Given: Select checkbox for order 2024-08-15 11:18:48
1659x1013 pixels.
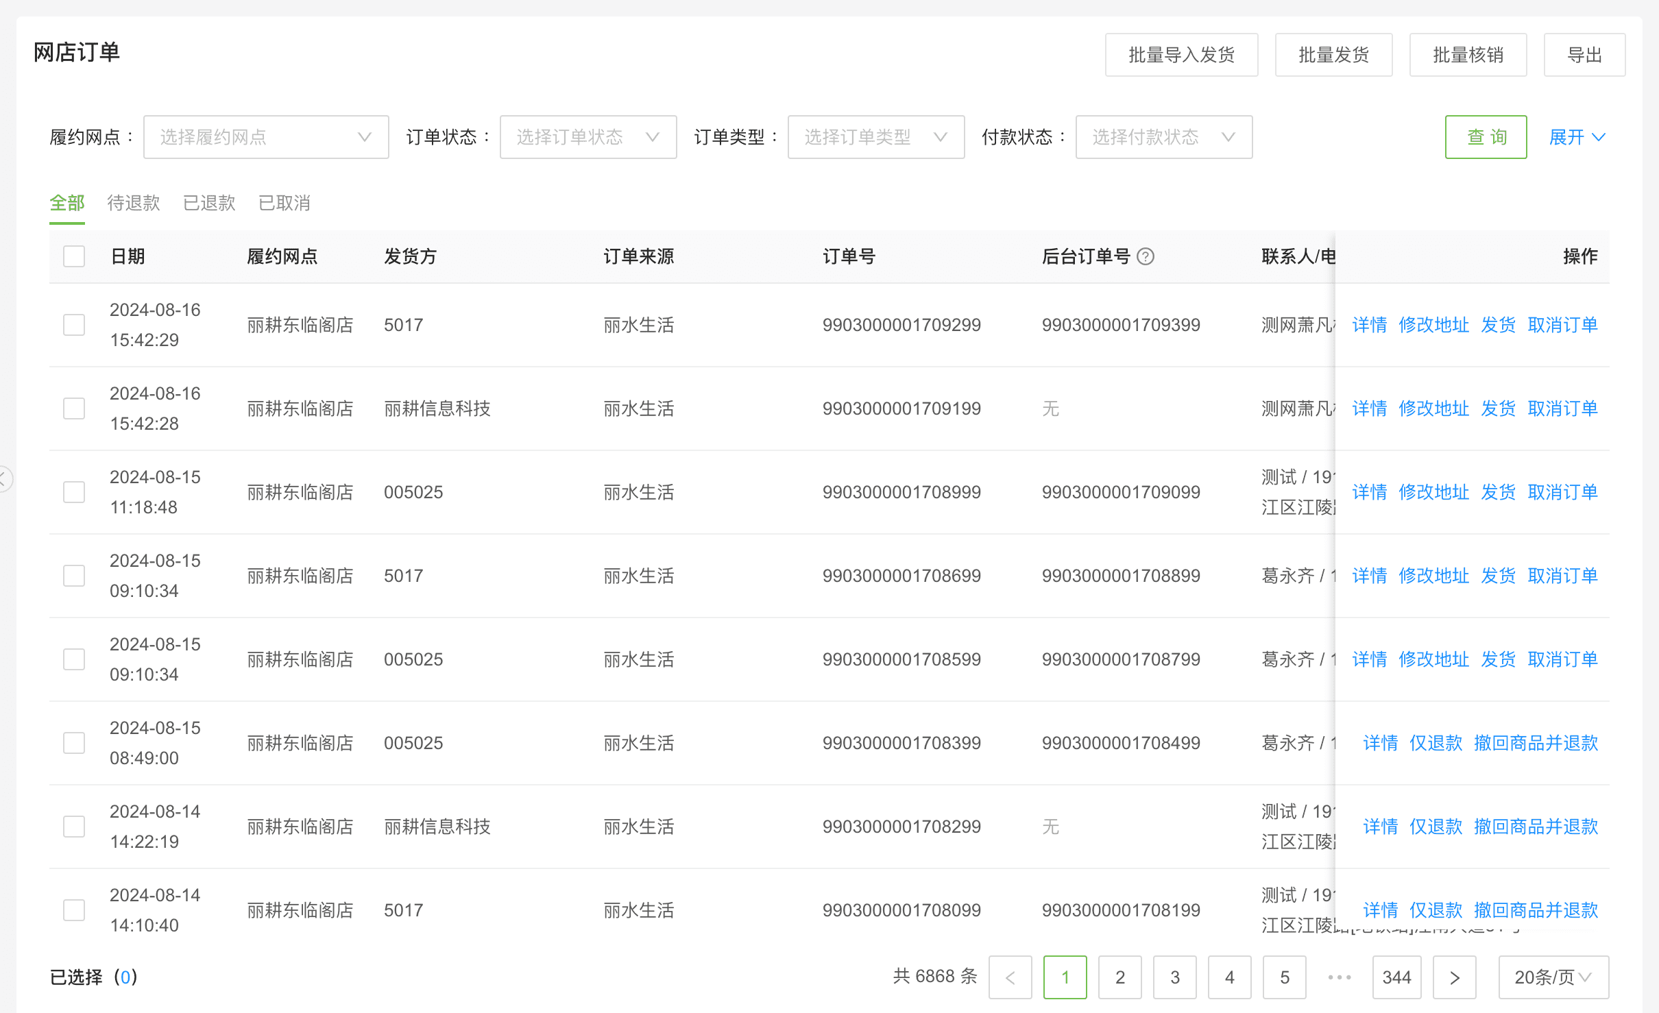Looking at the screenshot, I should [74, 492].
